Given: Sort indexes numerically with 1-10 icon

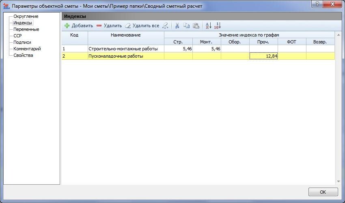Looking at the screenshot, I should (x=218, y=26).
